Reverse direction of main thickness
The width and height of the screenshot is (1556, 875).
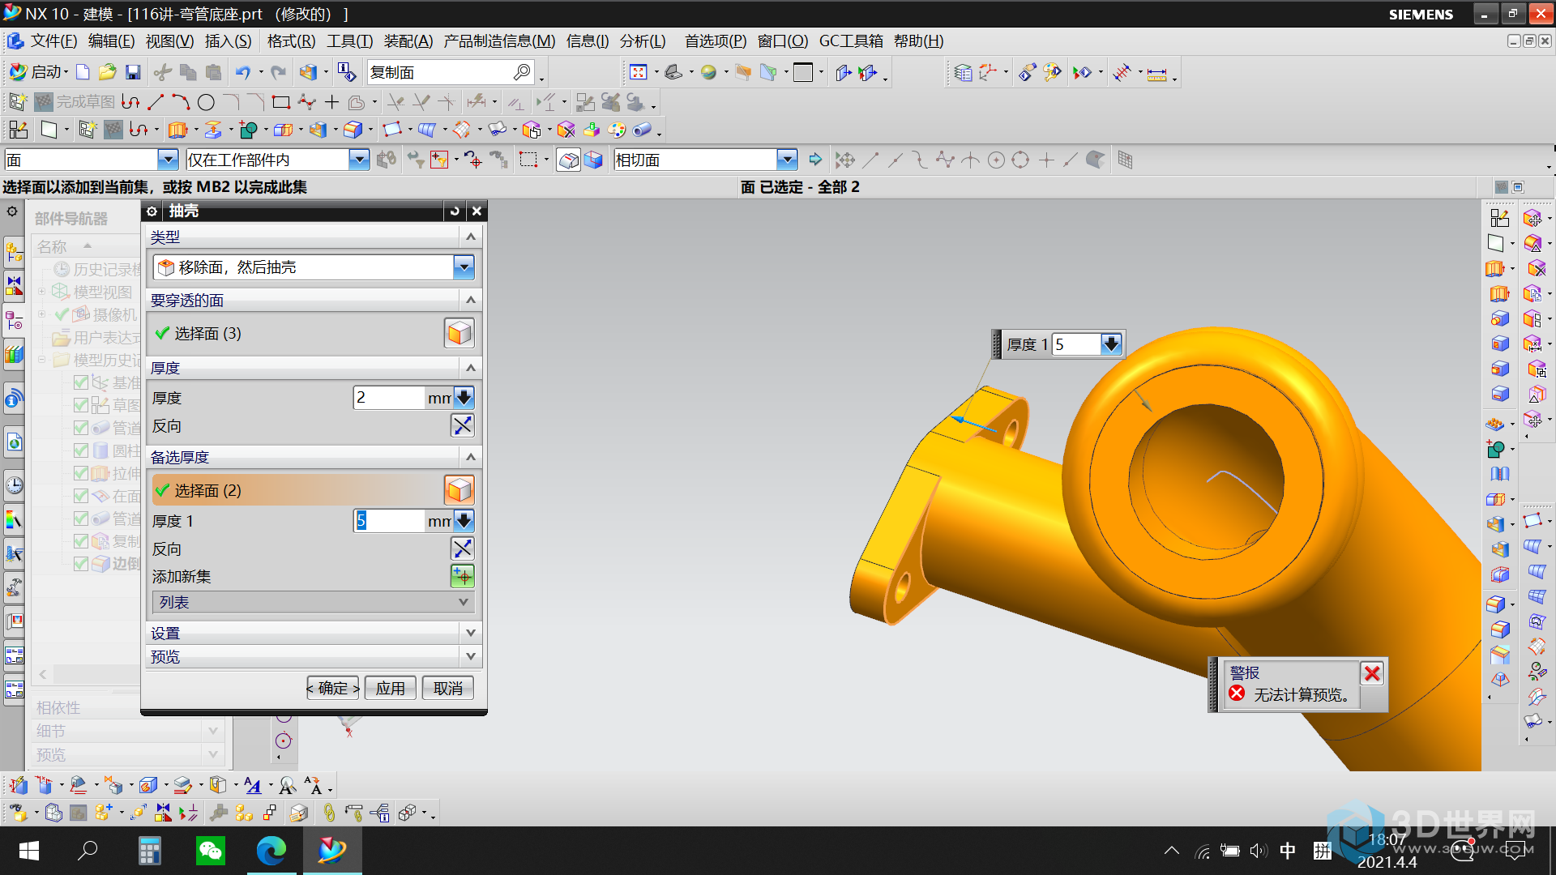(x=462, y=425)
